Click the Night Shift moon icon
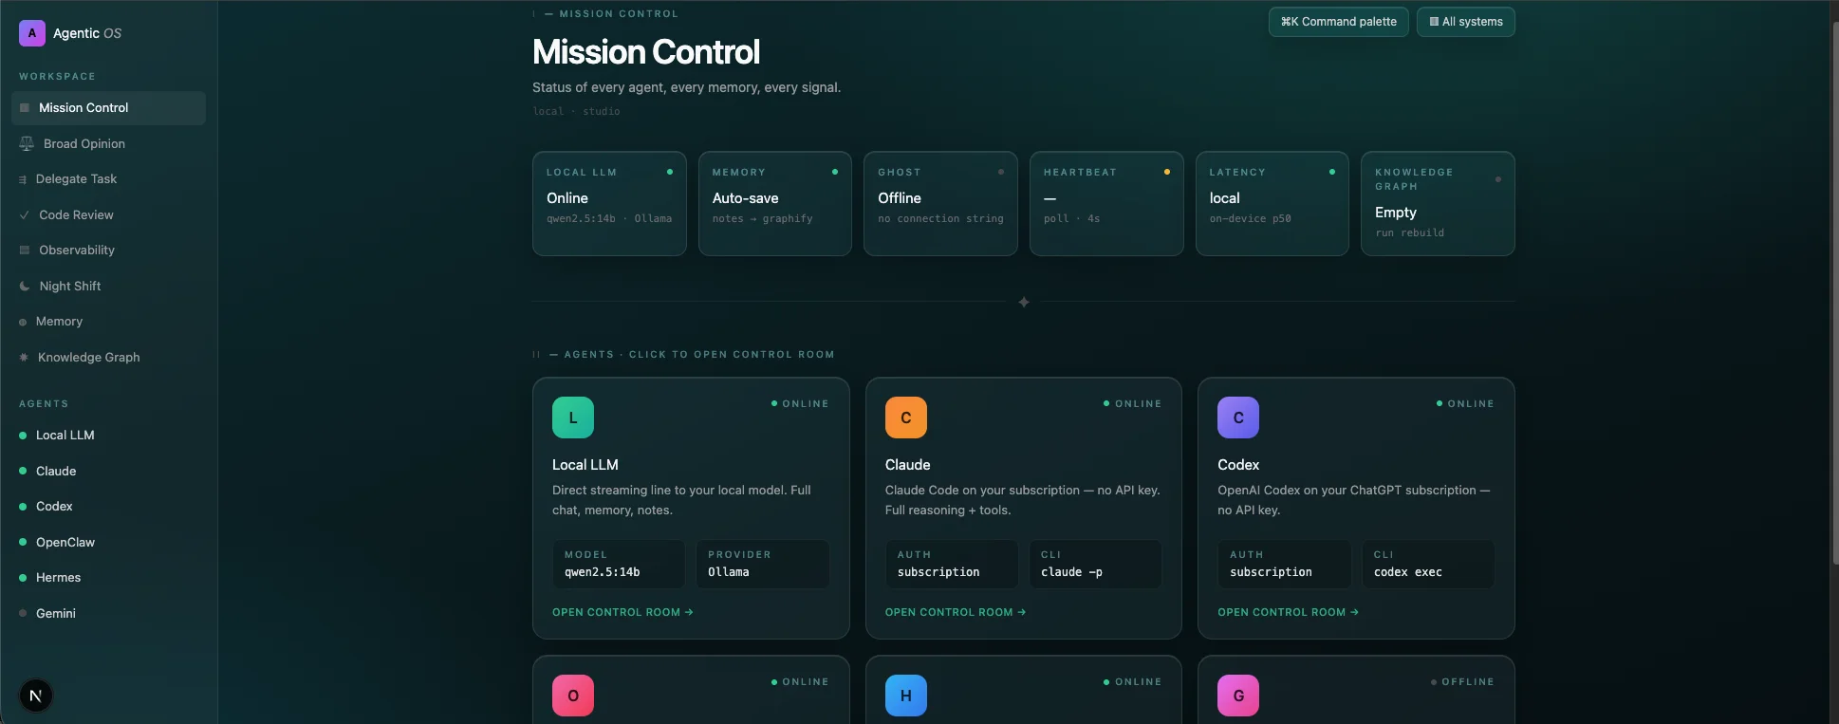Viewport: 1839px width, 724px height. tap(25, 287)
